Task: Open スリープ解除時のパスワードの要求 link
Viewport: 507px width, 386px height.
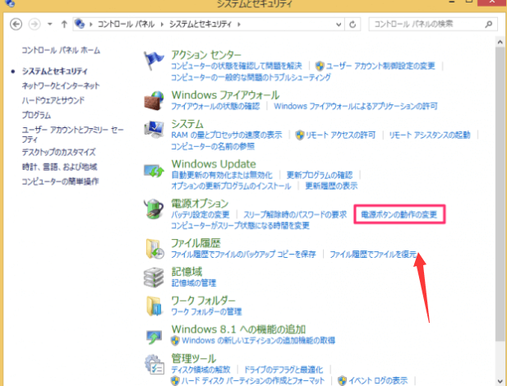Action: click(x=295, y=214)
